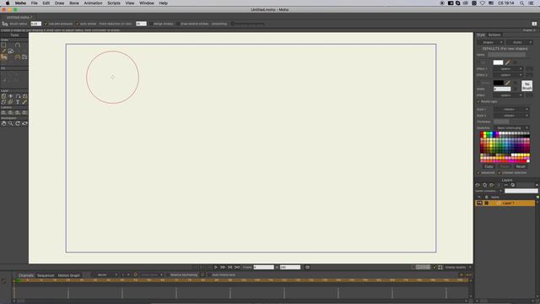Open the Swatches dropdown
The height and width of the screenshot is (304, 540).
(x=511, y=128)
